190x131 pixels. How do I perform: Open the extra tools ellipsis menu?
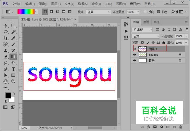click(x=5, y=88)
